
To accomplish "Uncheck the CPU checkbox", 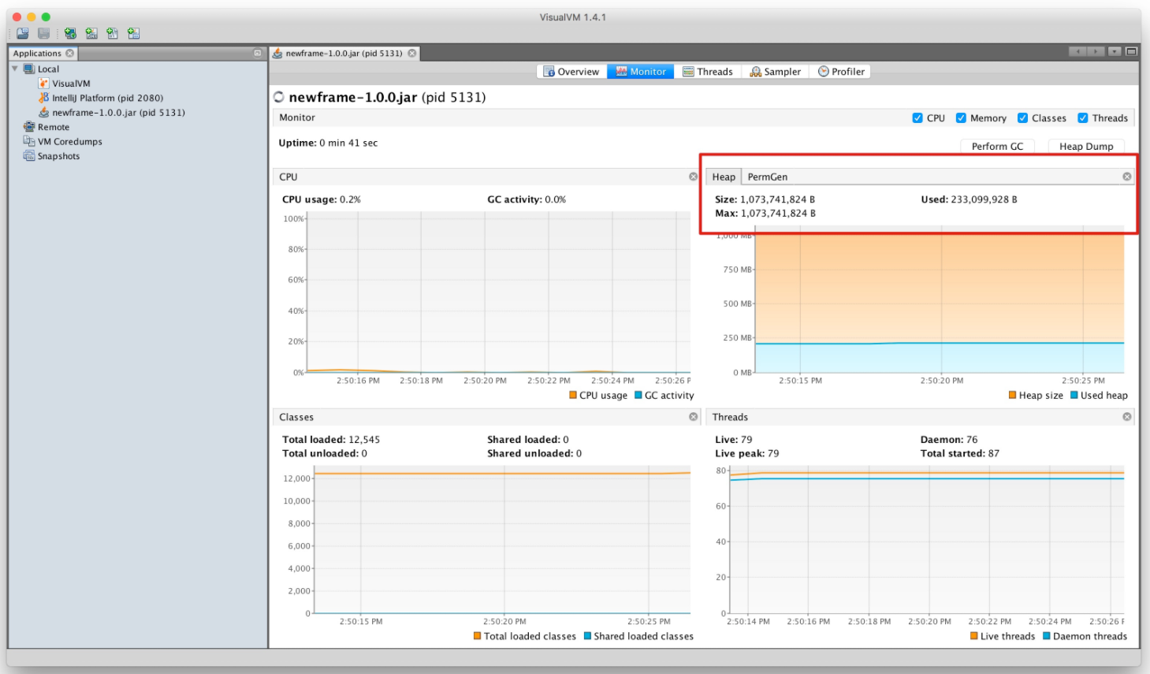I will 917,118.
